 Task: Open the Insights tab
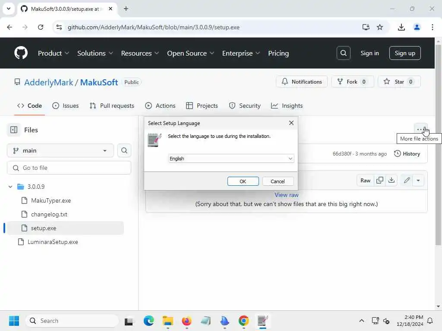(287, 106)
